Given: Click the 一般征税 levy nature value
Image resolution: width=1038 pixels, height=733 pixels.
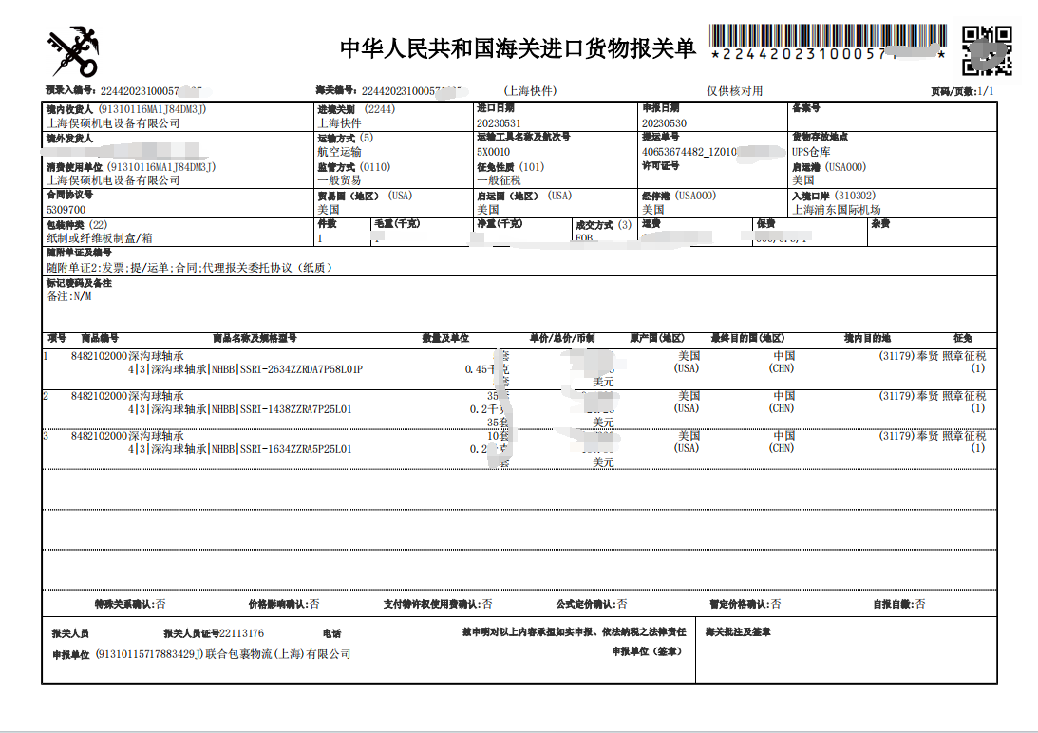Looking at the screenshot, I should (499, 180).
